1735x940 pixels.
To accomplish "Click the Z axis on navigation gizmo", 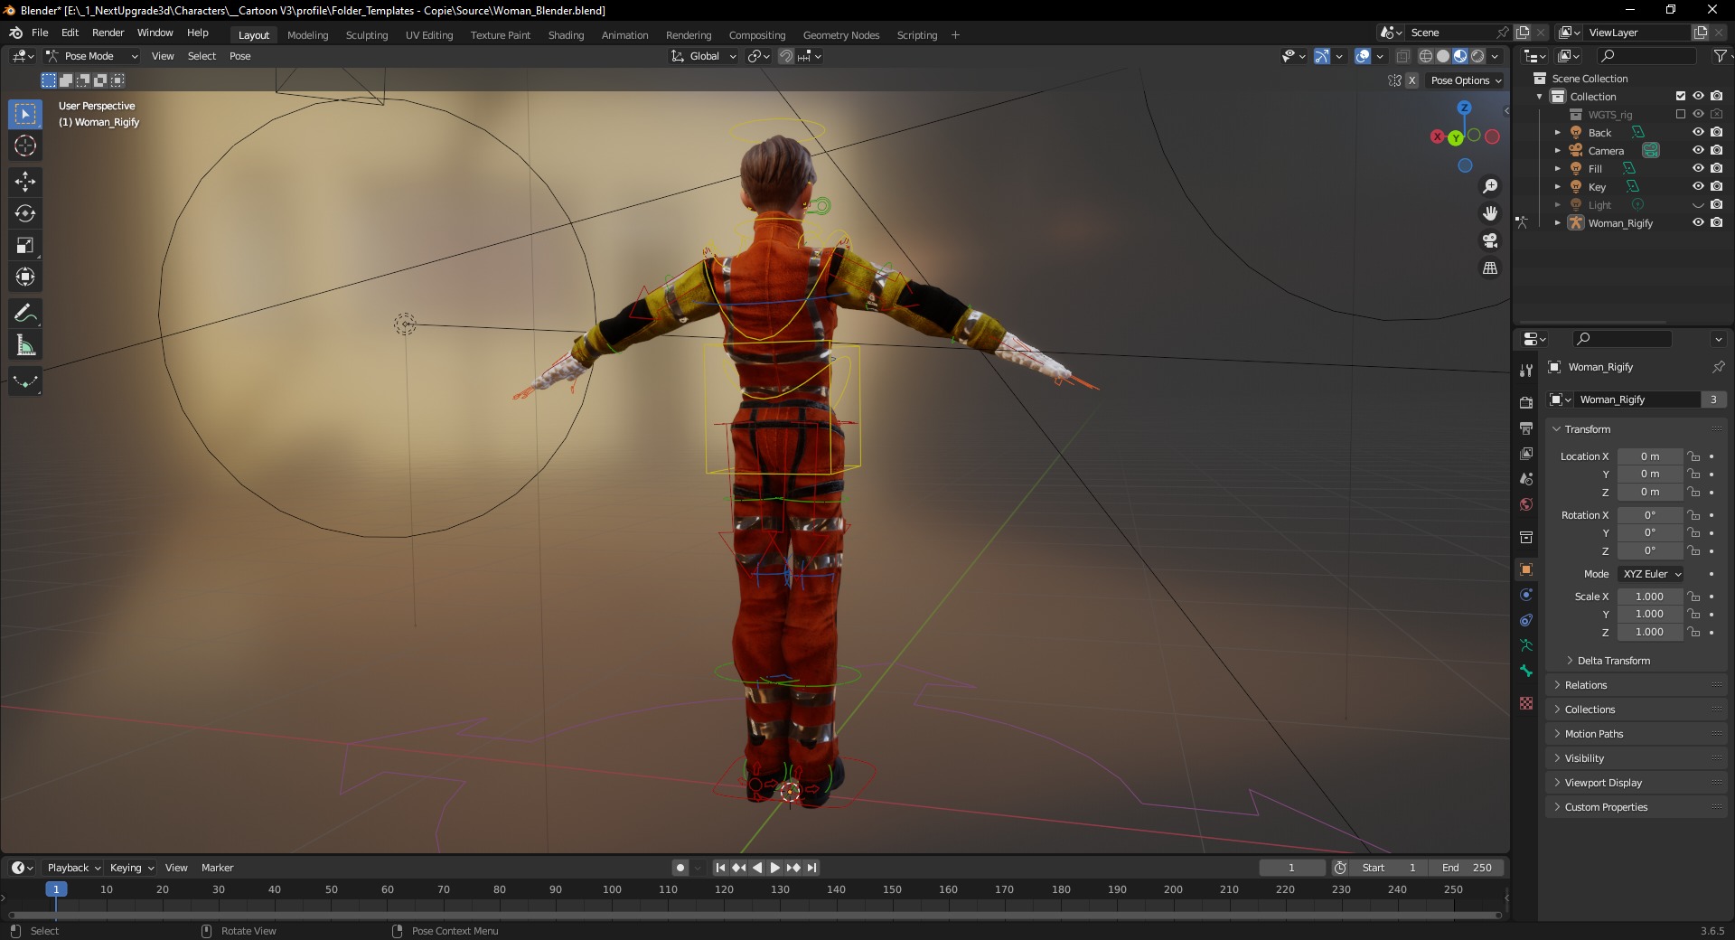I will coord(1464,108).
